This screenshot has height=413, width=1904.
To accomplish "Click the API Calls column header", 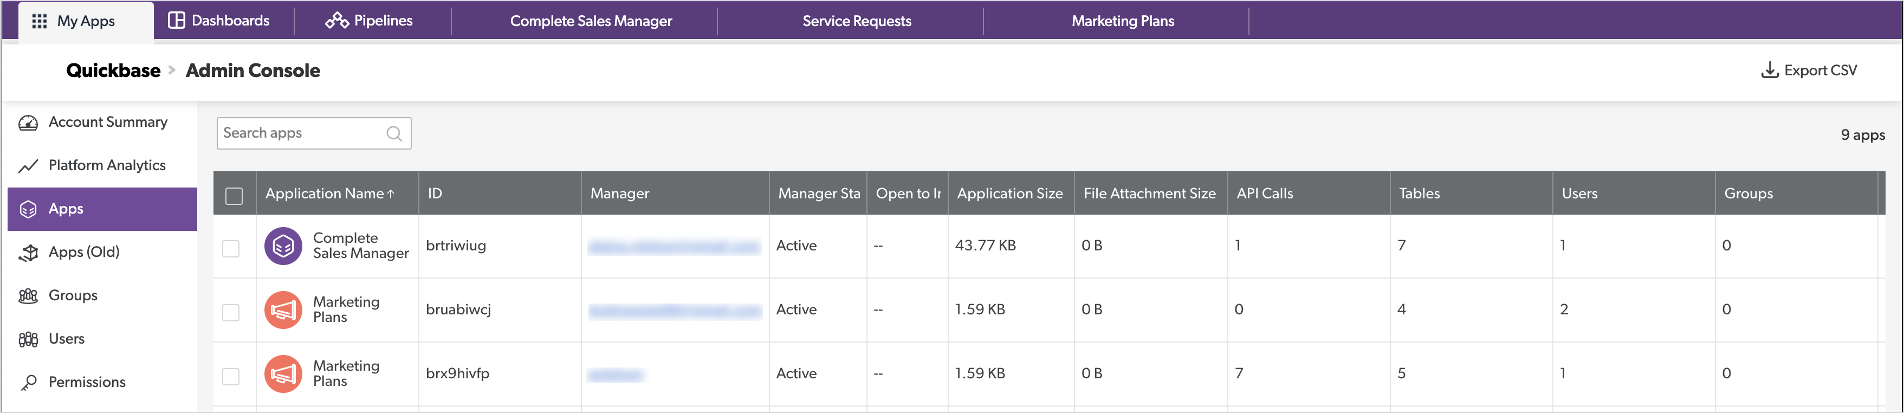I will [1309, 193].
